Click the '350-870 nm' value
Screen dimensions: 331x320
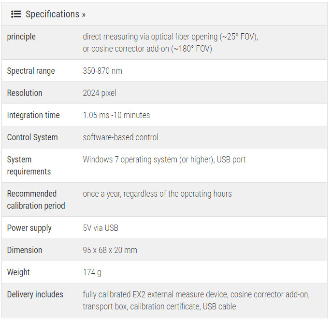pos(102,71)
